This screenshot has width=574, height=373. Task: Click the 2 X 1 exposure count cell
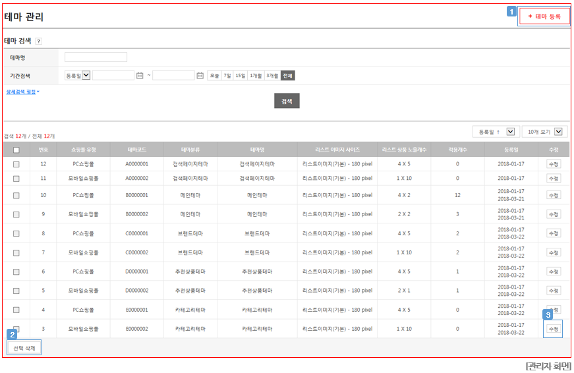click(x=404, y=290)
